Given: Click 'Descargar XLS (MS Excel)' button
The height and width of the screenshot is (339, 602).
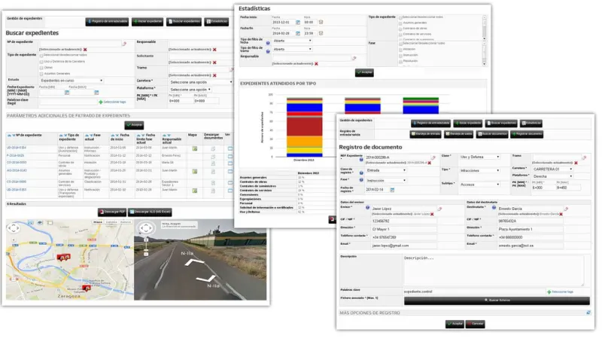Looking at the screenshot, I should pos(150,212).
